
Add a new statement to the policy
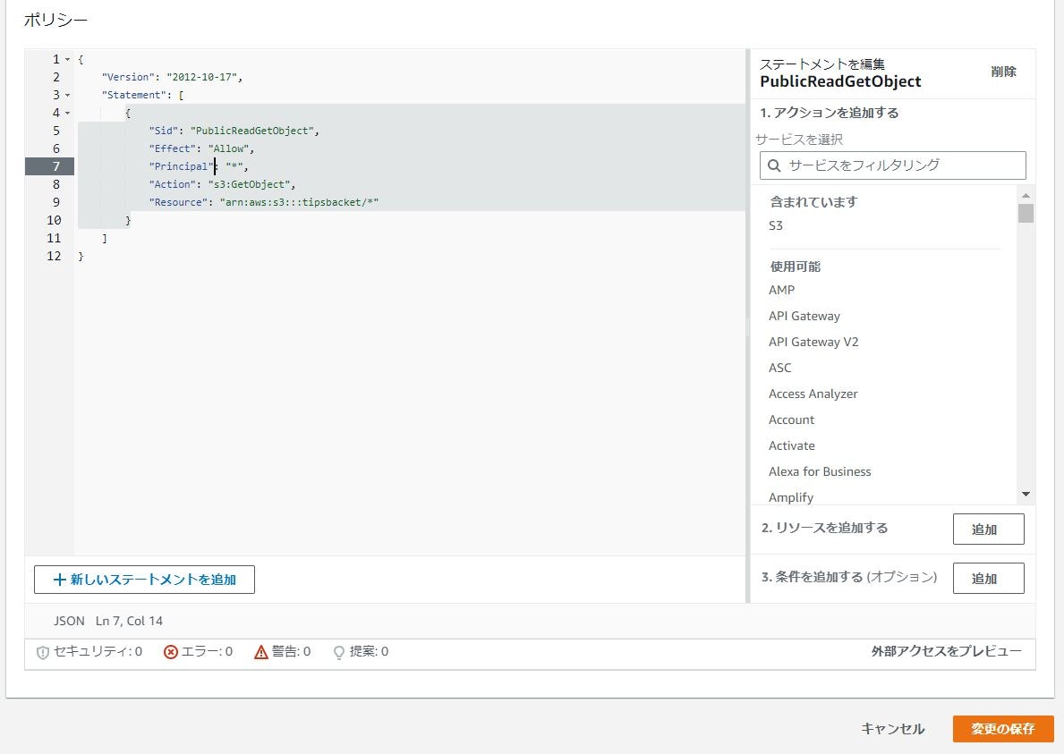pos(145,580)
